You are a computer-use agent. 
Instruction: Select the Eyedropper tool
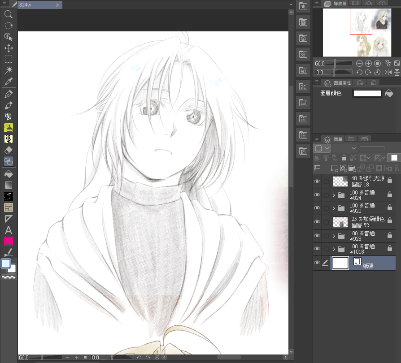9,82
